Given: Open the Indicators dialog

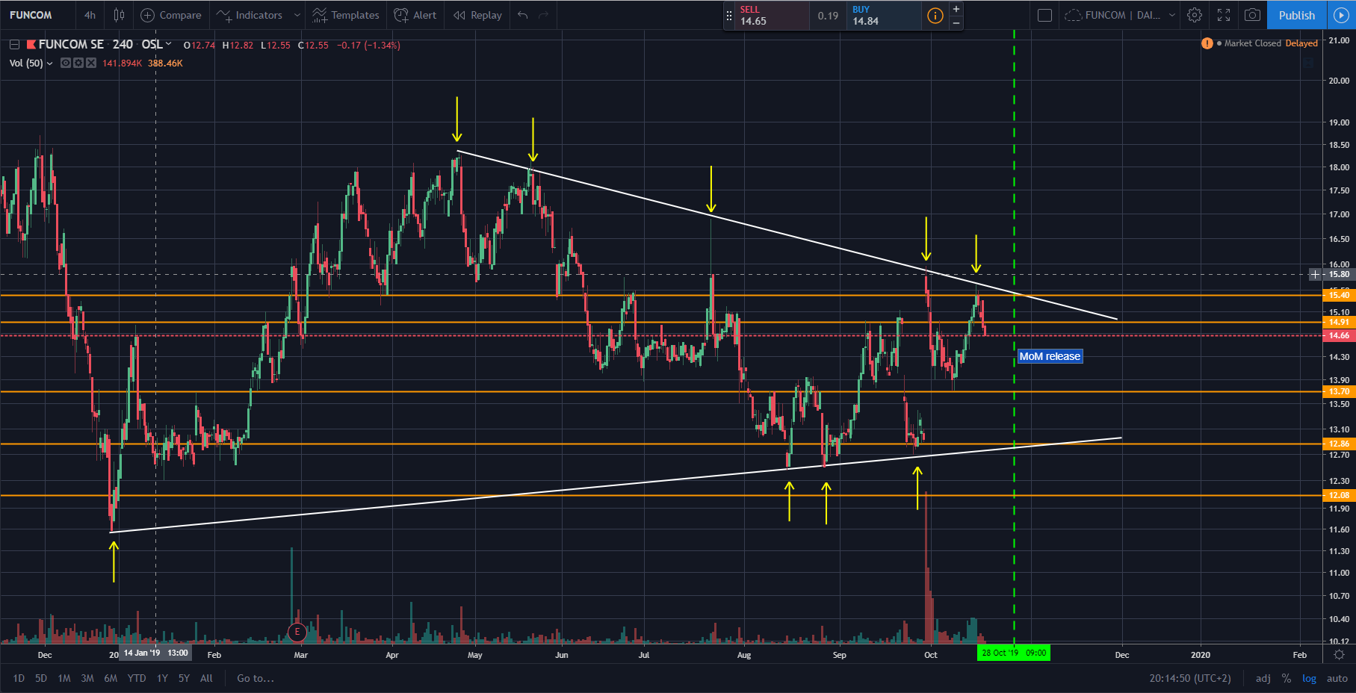Looking at the screenshot, I should tap(250, 15).
